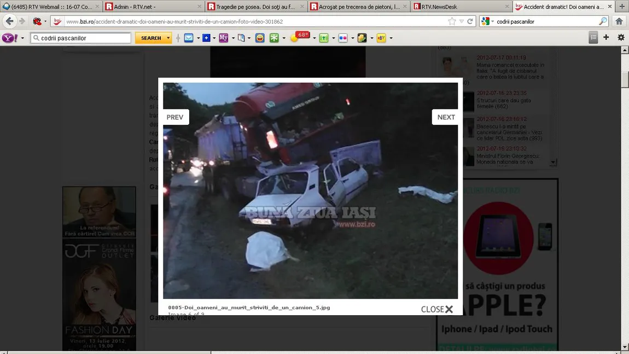The image size is (629, 354).
Task: Click the page vertical scrollbar thumb
Action: pyautogui.click(x=625, y=79)
